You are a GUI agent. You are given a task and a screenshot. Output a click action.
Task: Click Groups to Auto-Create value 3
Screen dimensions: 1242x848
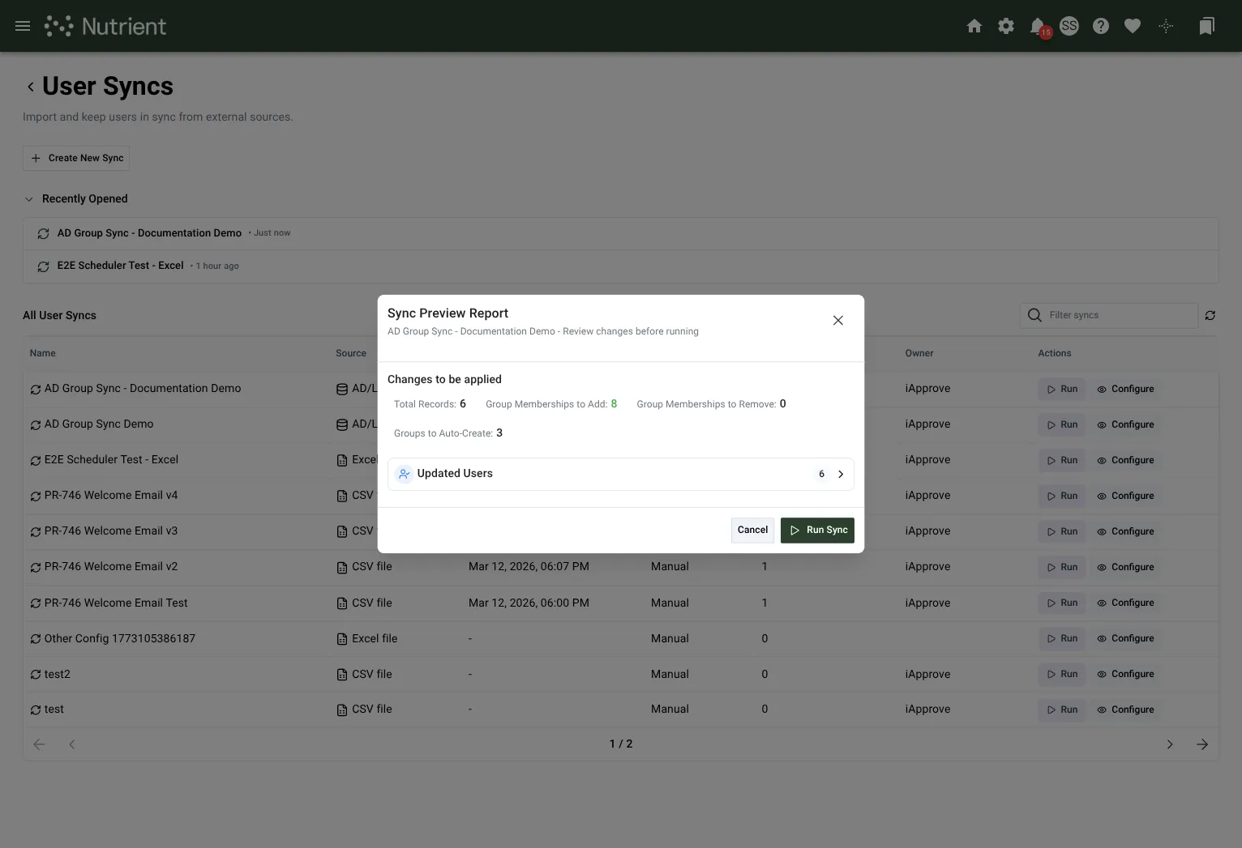[499, 433]
